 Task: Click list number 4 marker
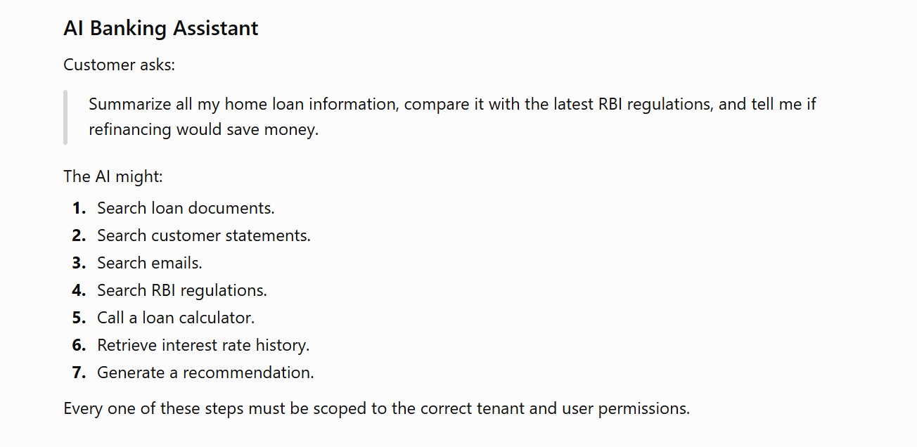coord(79,290)
